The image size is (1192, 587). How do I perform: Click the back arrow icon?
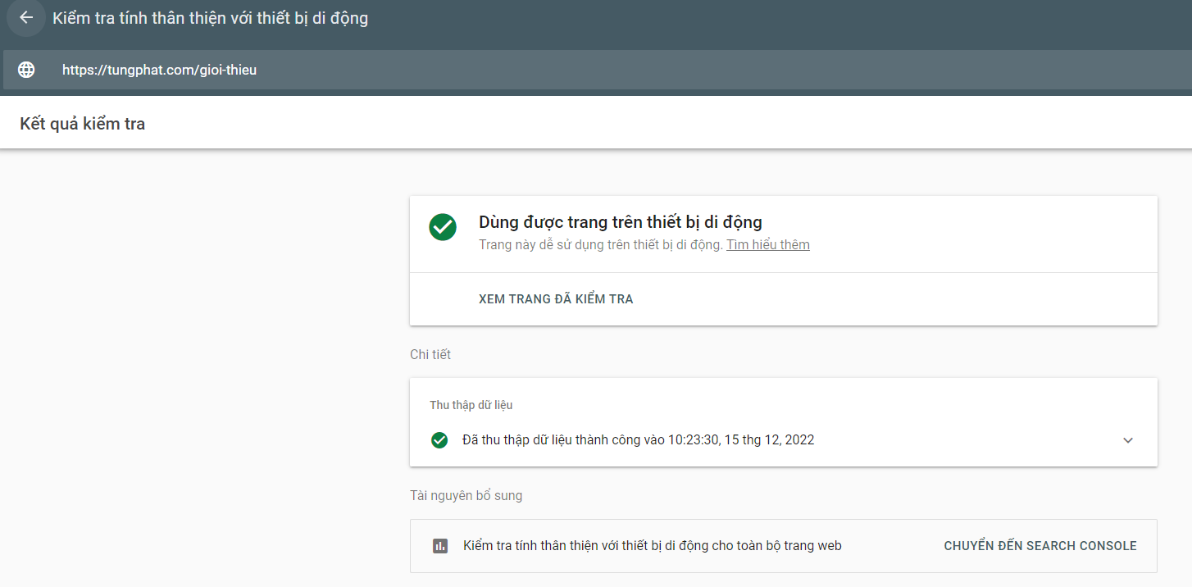tap(26, 17)
